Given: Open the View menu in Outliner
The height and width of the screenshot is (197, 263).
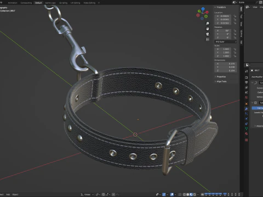Looking at the screenshot, I should (255, 7).
